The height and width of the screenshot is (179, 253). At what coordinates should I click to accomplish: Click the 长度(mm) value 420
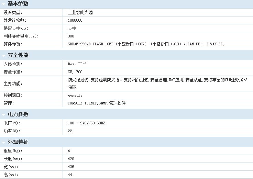tap(71, 159)
